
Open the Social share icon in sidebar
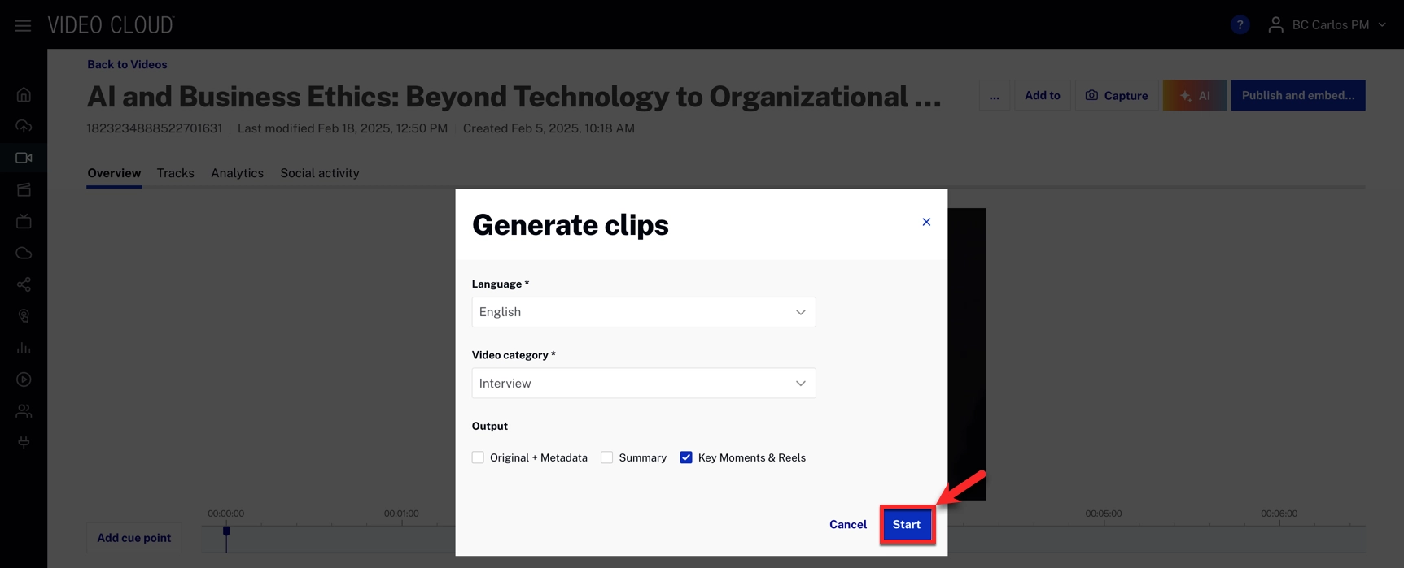24,284
